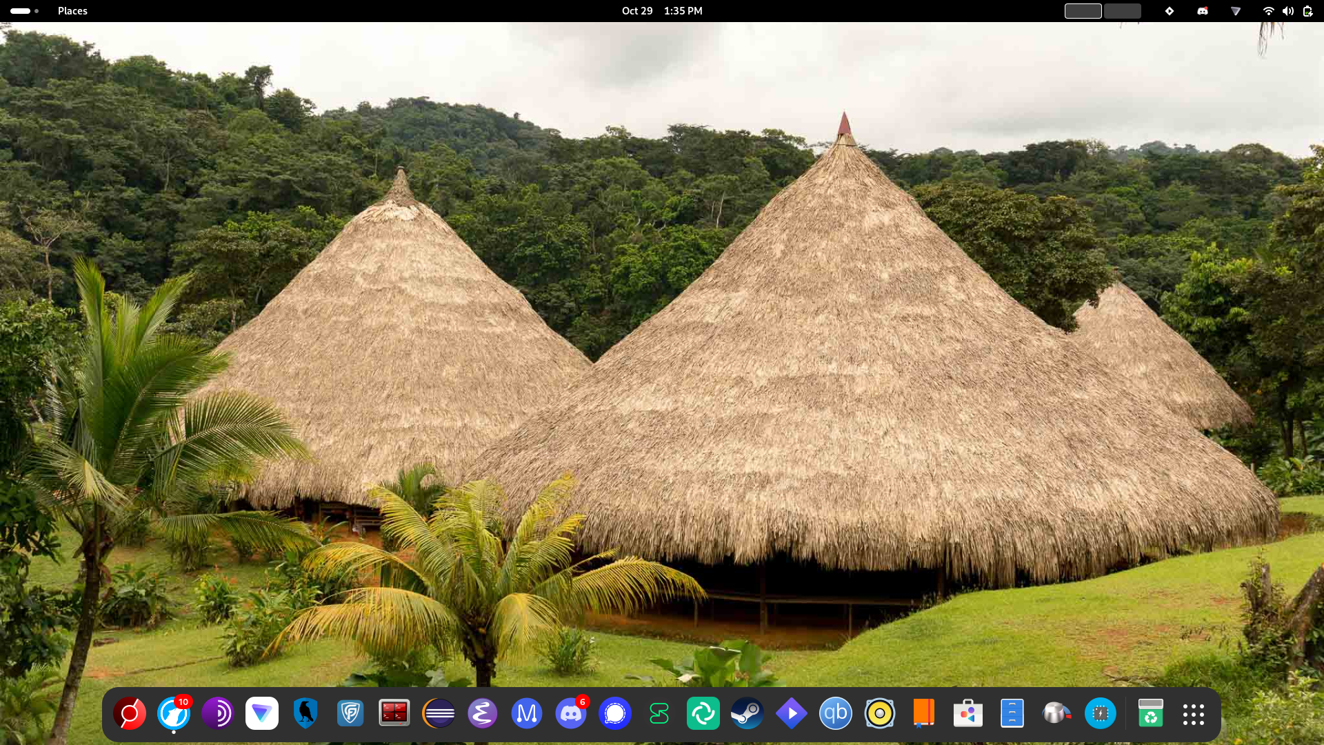This screenshot has width=1324, height=745.
Task: Open qBittorrent
Action: 836,713
